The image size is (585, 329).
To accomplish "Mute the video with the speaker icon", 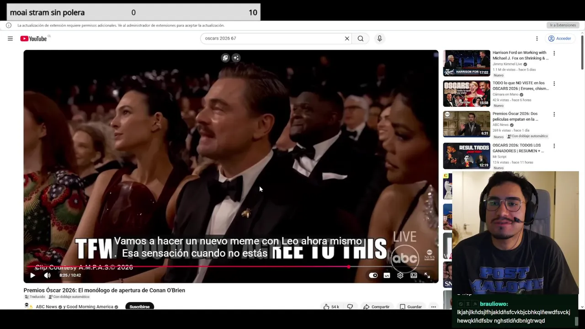I will pos(47,275).
